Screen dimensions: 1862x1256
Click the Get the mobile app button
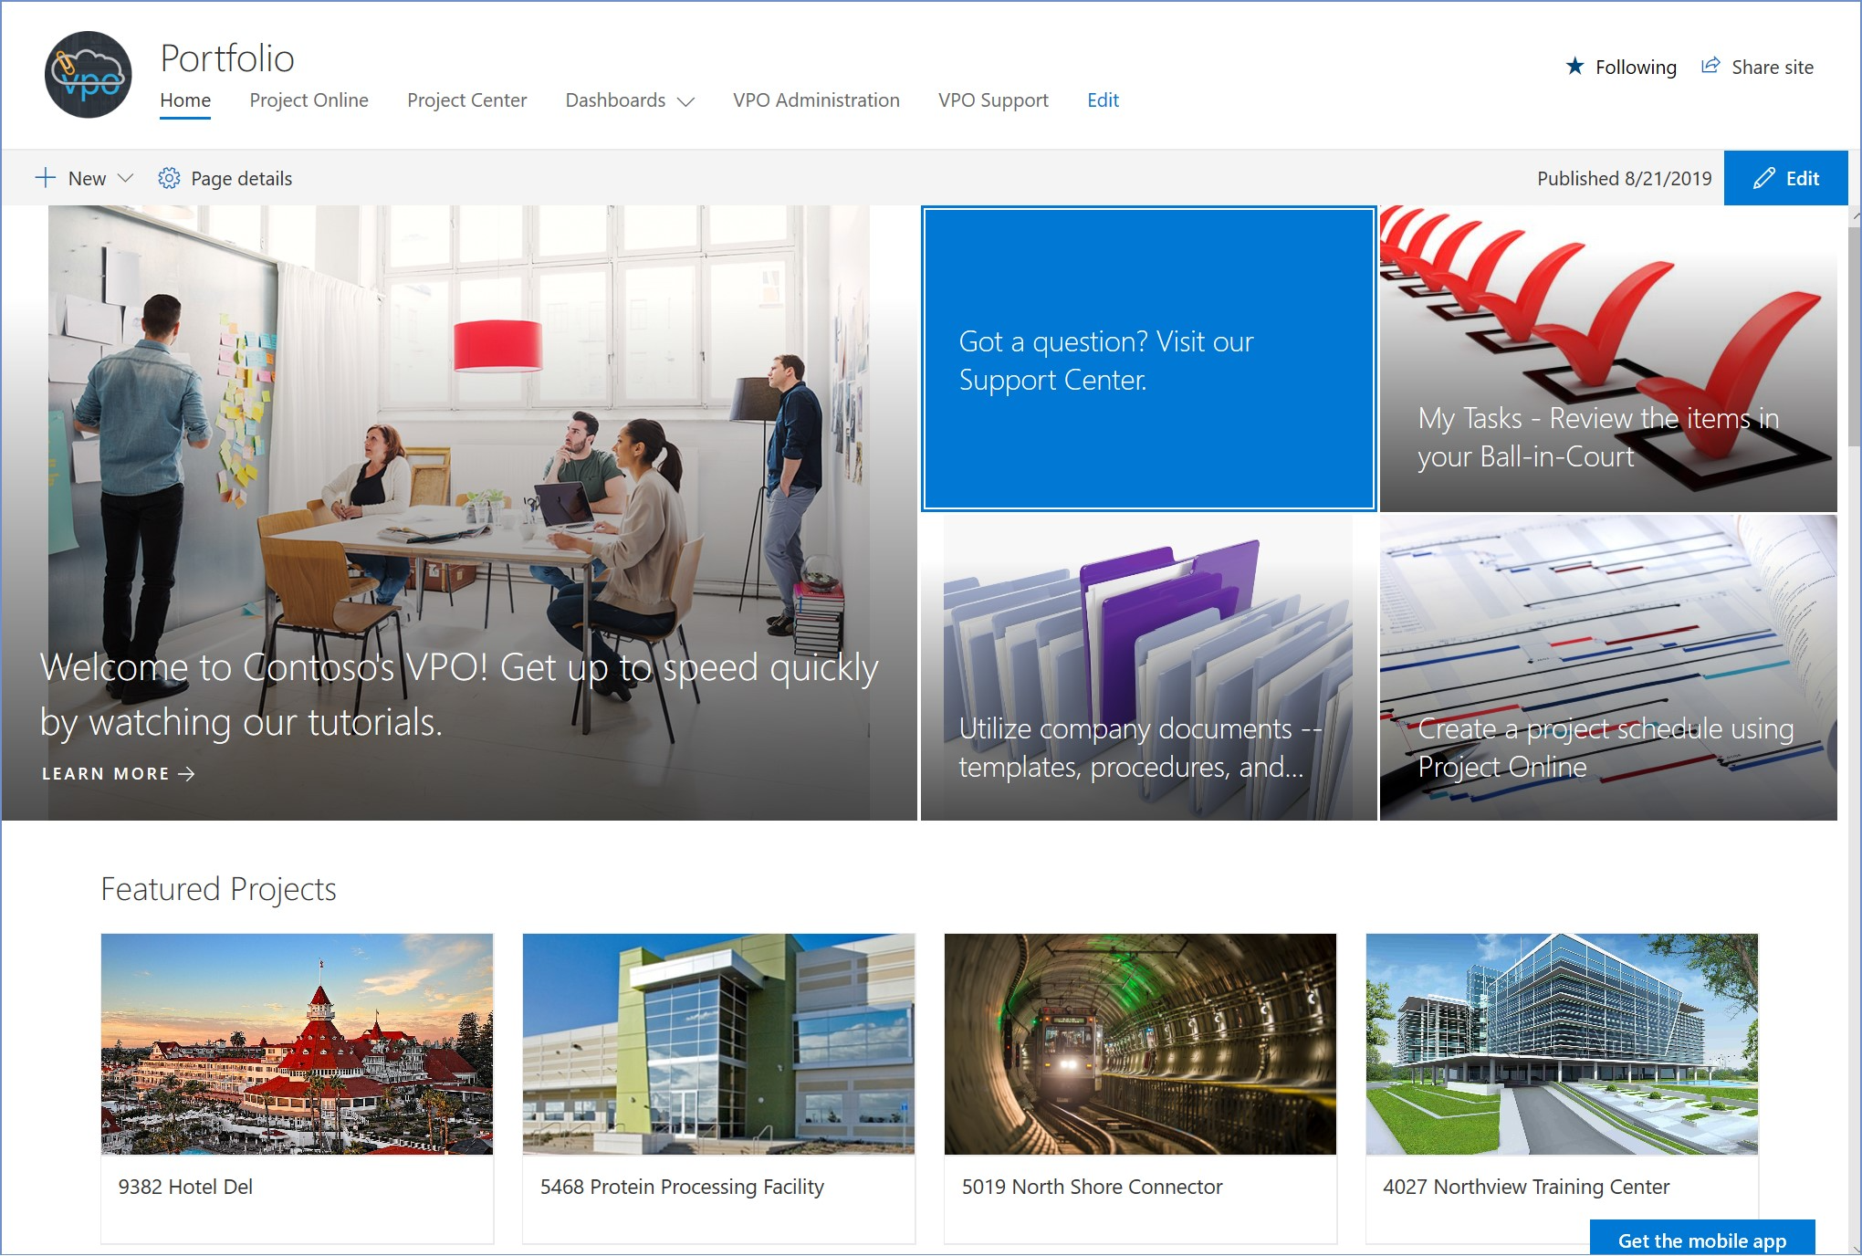(x=1700, y=1240)
